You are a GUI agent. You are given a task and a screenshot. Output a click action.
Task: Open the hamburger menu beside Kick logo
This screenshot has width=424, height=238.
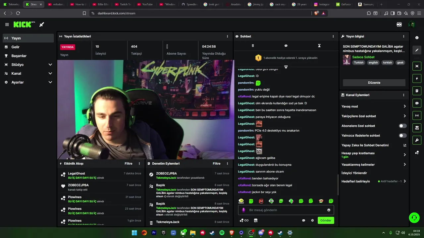tap(7, 24)
